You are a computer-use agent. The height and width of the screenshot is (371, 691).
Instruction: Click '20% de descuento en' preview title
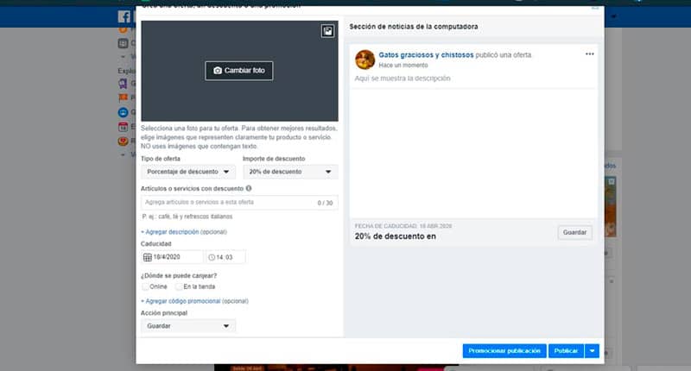coord(396,236)
